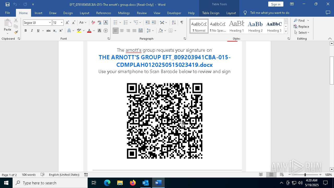This screenshot has width=334, height=188.
Task: Apply the No Spacing style
Action: 218,26
